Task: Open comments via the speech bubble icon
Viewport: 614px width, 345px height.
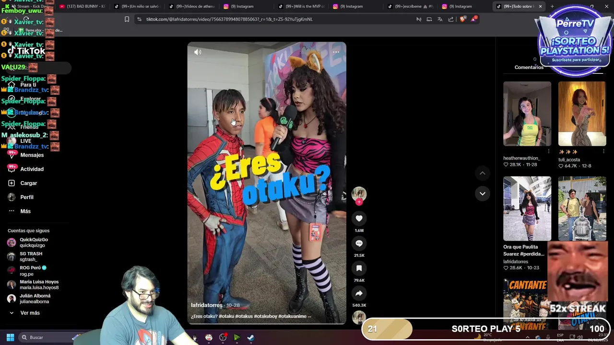Action: click(x=359, y=243)
